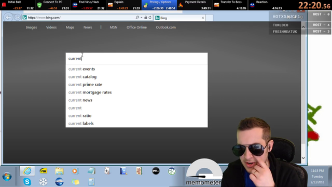Click the 'Initial Bait' split at top
This screenshot has width=332, height=187.
tap(18, 5)
